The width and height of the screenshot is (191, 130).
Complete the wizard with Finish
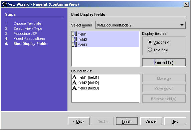coord(127,121)
